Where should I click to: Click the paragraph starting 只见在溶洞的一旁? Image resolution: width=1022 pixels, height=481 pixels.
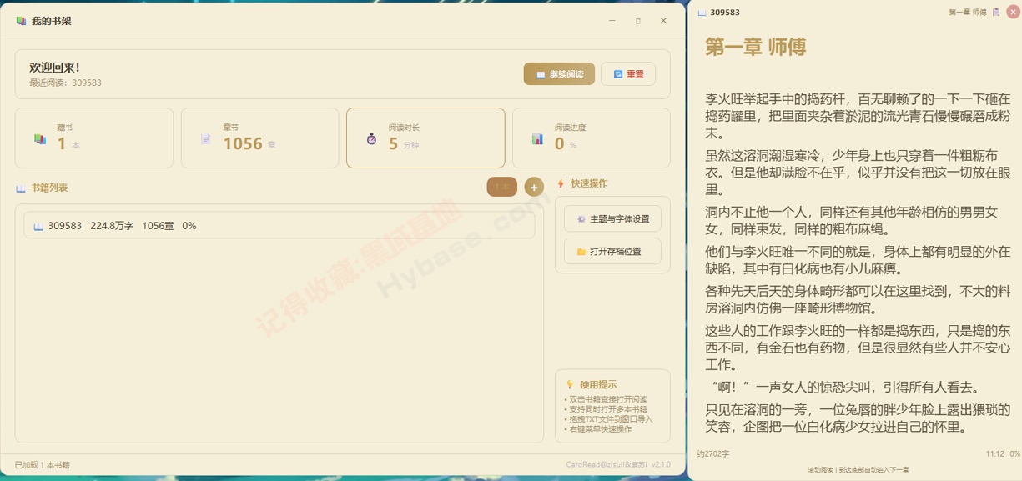coord(858,418)
